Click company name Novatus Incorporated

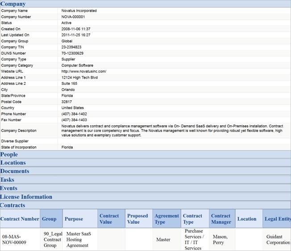[x=79, y=11]
